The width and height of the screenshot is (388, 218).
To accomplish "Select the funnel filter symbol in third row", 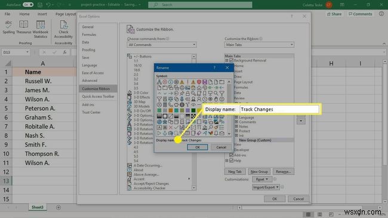I will (221, 93).
